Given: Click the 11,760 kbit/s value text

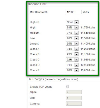Looking at the screenshot, I should pos(88,28).
